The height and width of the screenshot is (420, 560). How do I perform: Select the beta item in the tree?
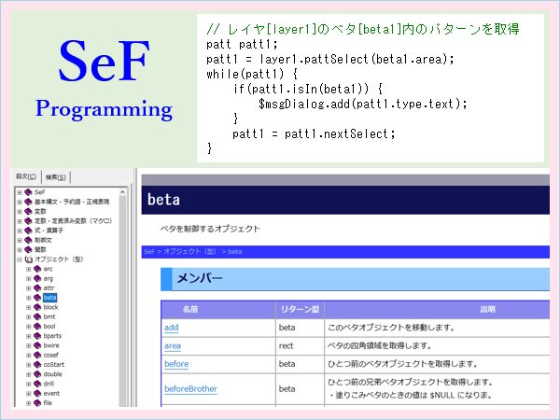[50, 298]
